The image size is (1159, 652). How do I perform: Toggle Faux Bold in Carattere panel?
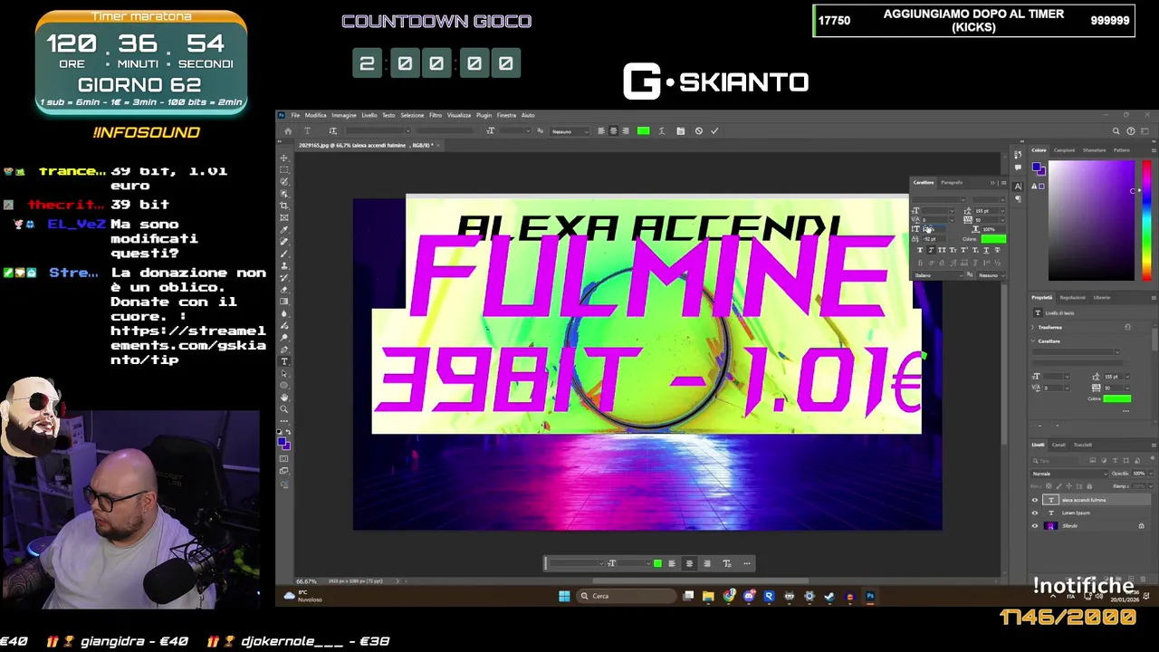(920, 250)
